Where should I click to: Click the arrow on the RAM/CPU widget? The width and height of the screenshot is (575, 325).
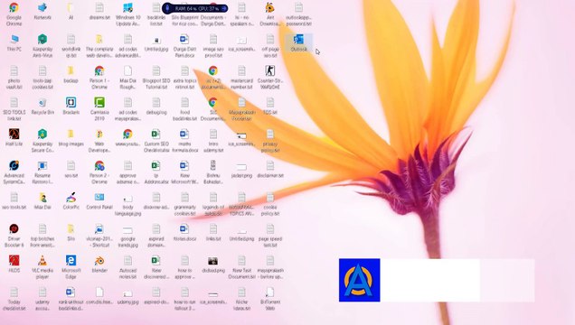(x=223, y=8)
